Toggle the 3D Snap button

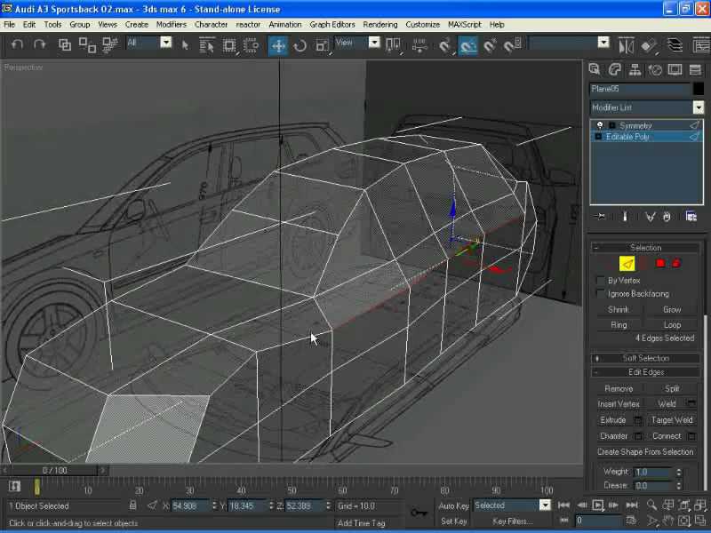pyautogui.click(x=445, y=45)
